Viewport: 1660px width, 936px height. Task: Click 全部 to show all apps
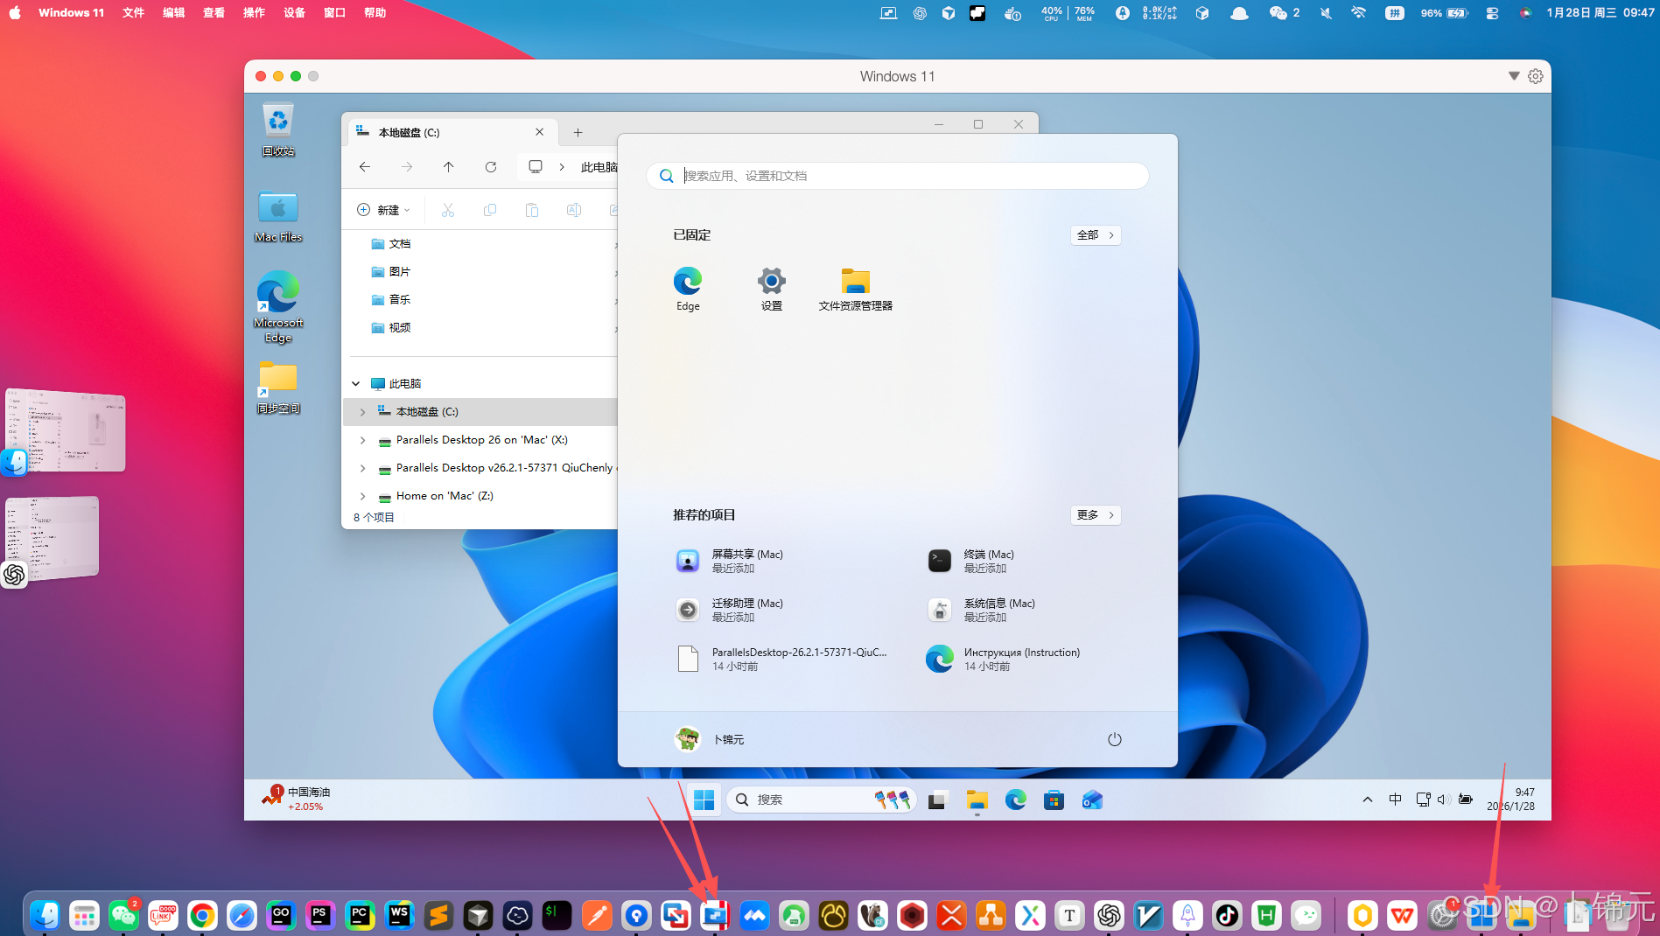[1096, 235]
